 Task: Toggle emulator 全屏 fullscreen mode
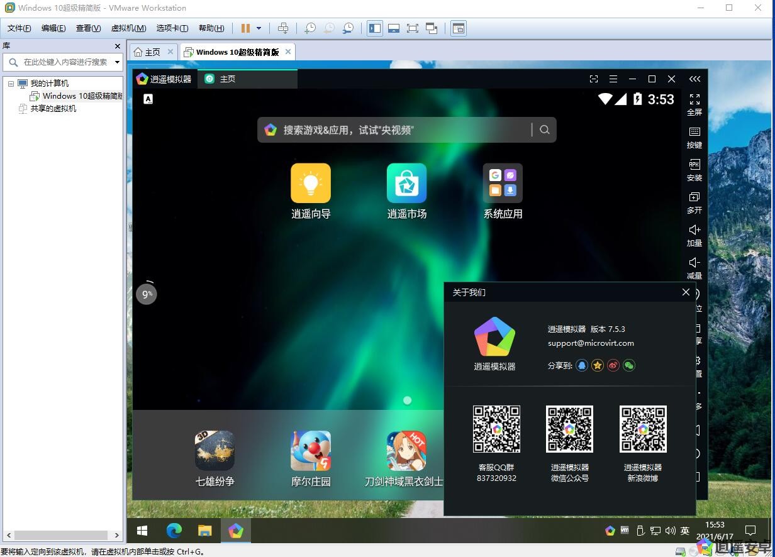pyautogui.click(x=694, y=104)
